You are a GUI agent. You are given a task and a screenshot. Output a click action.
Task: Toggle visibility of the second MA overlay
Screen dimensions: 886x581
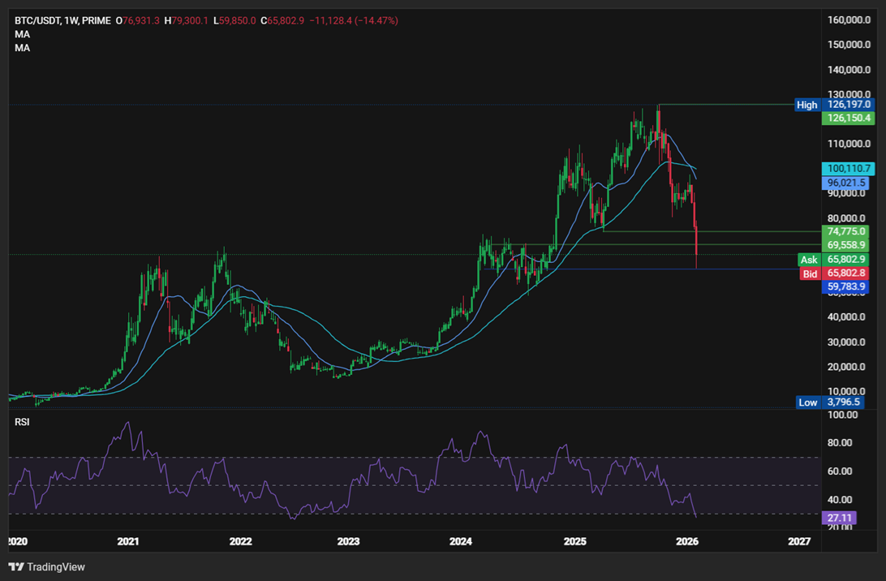22,47
